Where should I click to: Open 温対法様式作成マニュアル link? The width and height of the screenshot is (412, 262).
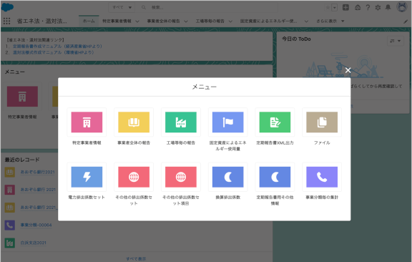[54, 52]
